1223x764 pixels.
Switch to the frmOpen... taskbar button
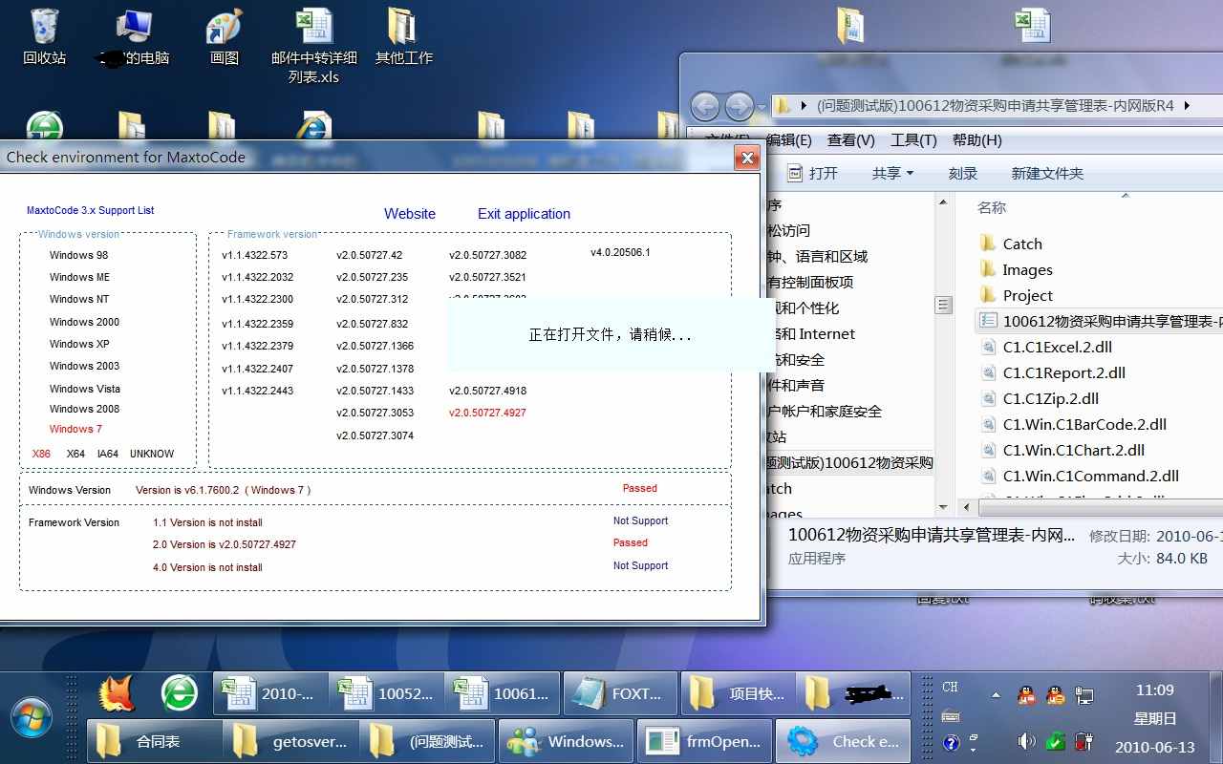coord(705,741)
